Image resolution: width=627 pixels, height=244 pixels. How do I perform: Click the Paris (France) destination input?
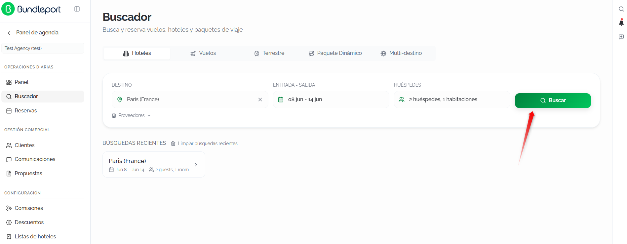[x=190, y=100]
